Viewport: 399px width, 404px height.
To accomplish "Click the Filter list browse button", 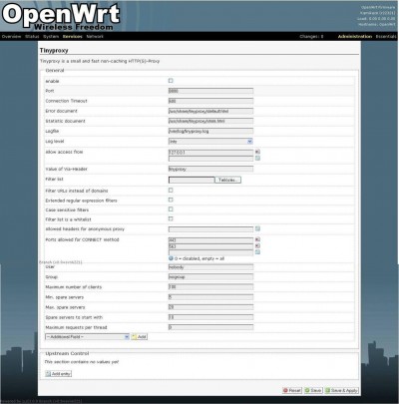I will coord(228,180).
